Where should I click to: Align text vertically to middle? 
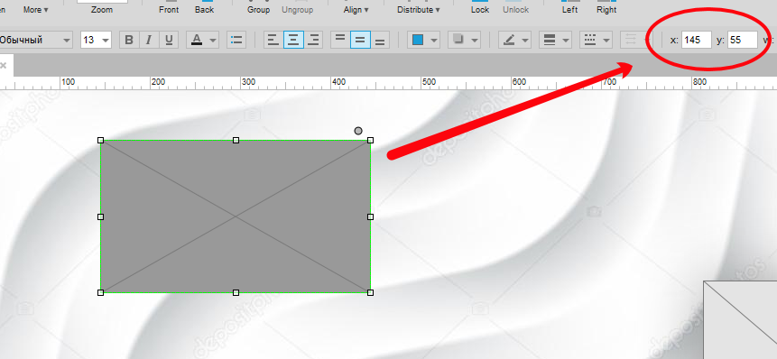[360, 40]
